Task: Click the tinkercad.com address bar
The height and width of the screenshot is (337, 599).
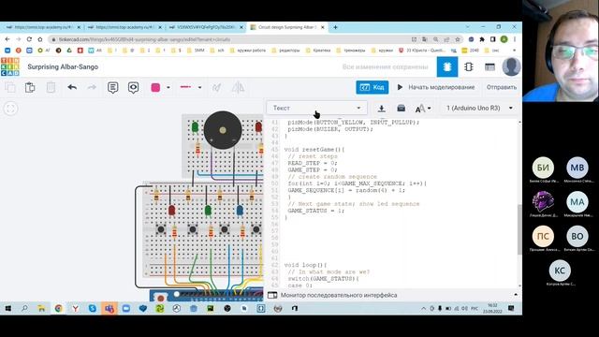Action: coord(229,39)
